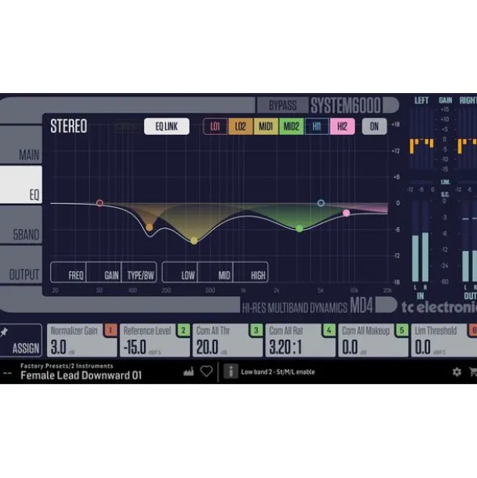Toggle the MID2 band button
This screenshot has height=478, width=477.
click(x=291, y=126)
